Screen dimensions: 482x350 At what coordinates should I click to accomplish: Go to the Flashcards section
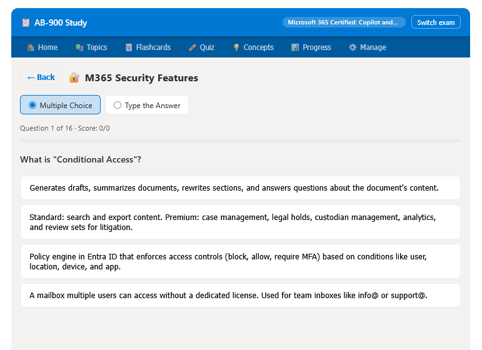tap(148, 47)
